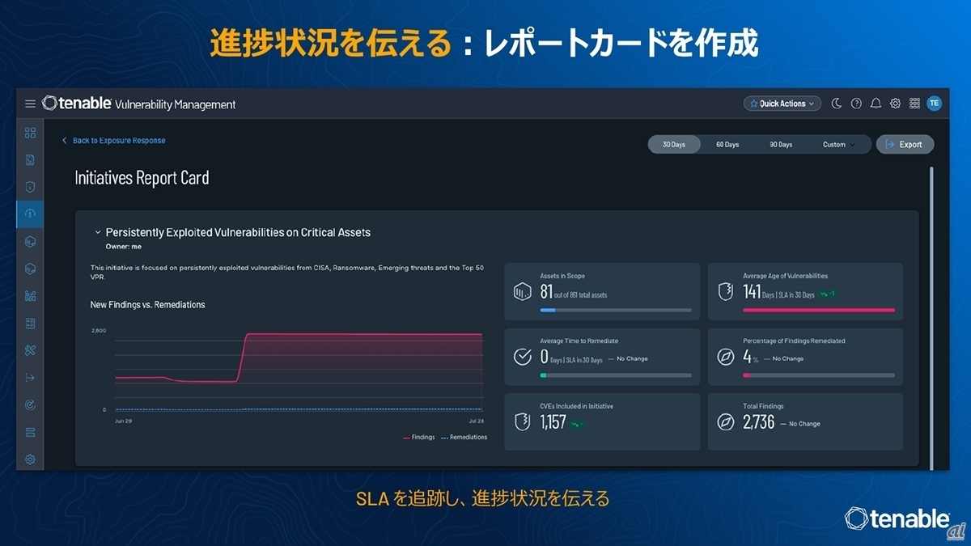Open the sidebar settings gear icon
Screen dimensions: 971x546
(30, 459)
